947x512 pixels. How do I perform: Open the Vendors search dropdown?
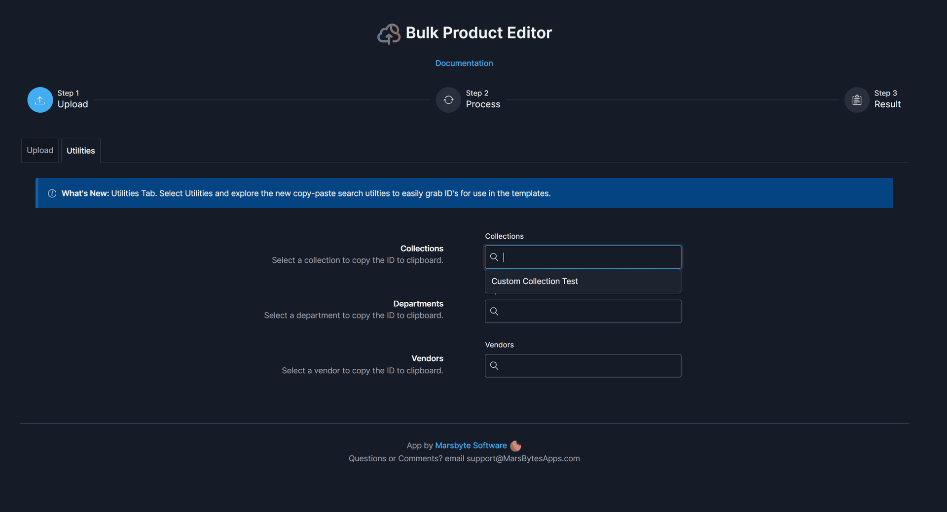pyautogui.click(x=583, y=365)
